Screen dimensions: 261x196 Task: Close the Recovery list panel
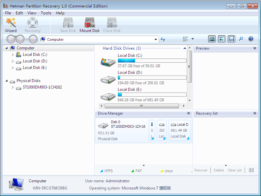pyautogui.click(x=255, y=113)
